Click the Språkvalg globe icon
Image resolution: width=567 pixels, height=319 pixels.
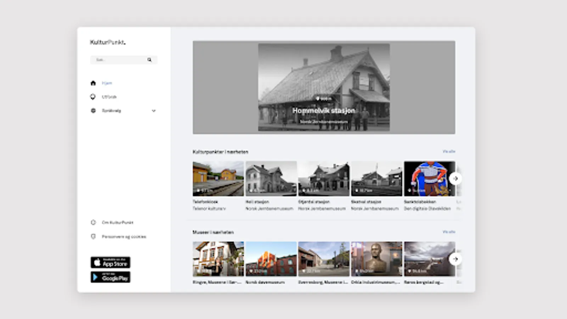coord(93,111)
